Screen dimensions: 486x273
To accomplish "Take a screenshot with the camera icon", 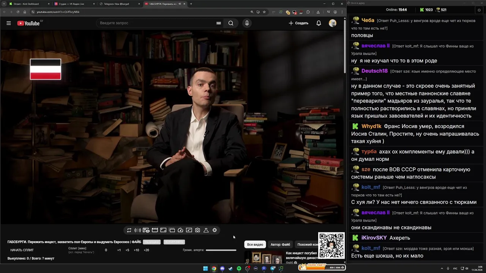I will coord(197,230).
